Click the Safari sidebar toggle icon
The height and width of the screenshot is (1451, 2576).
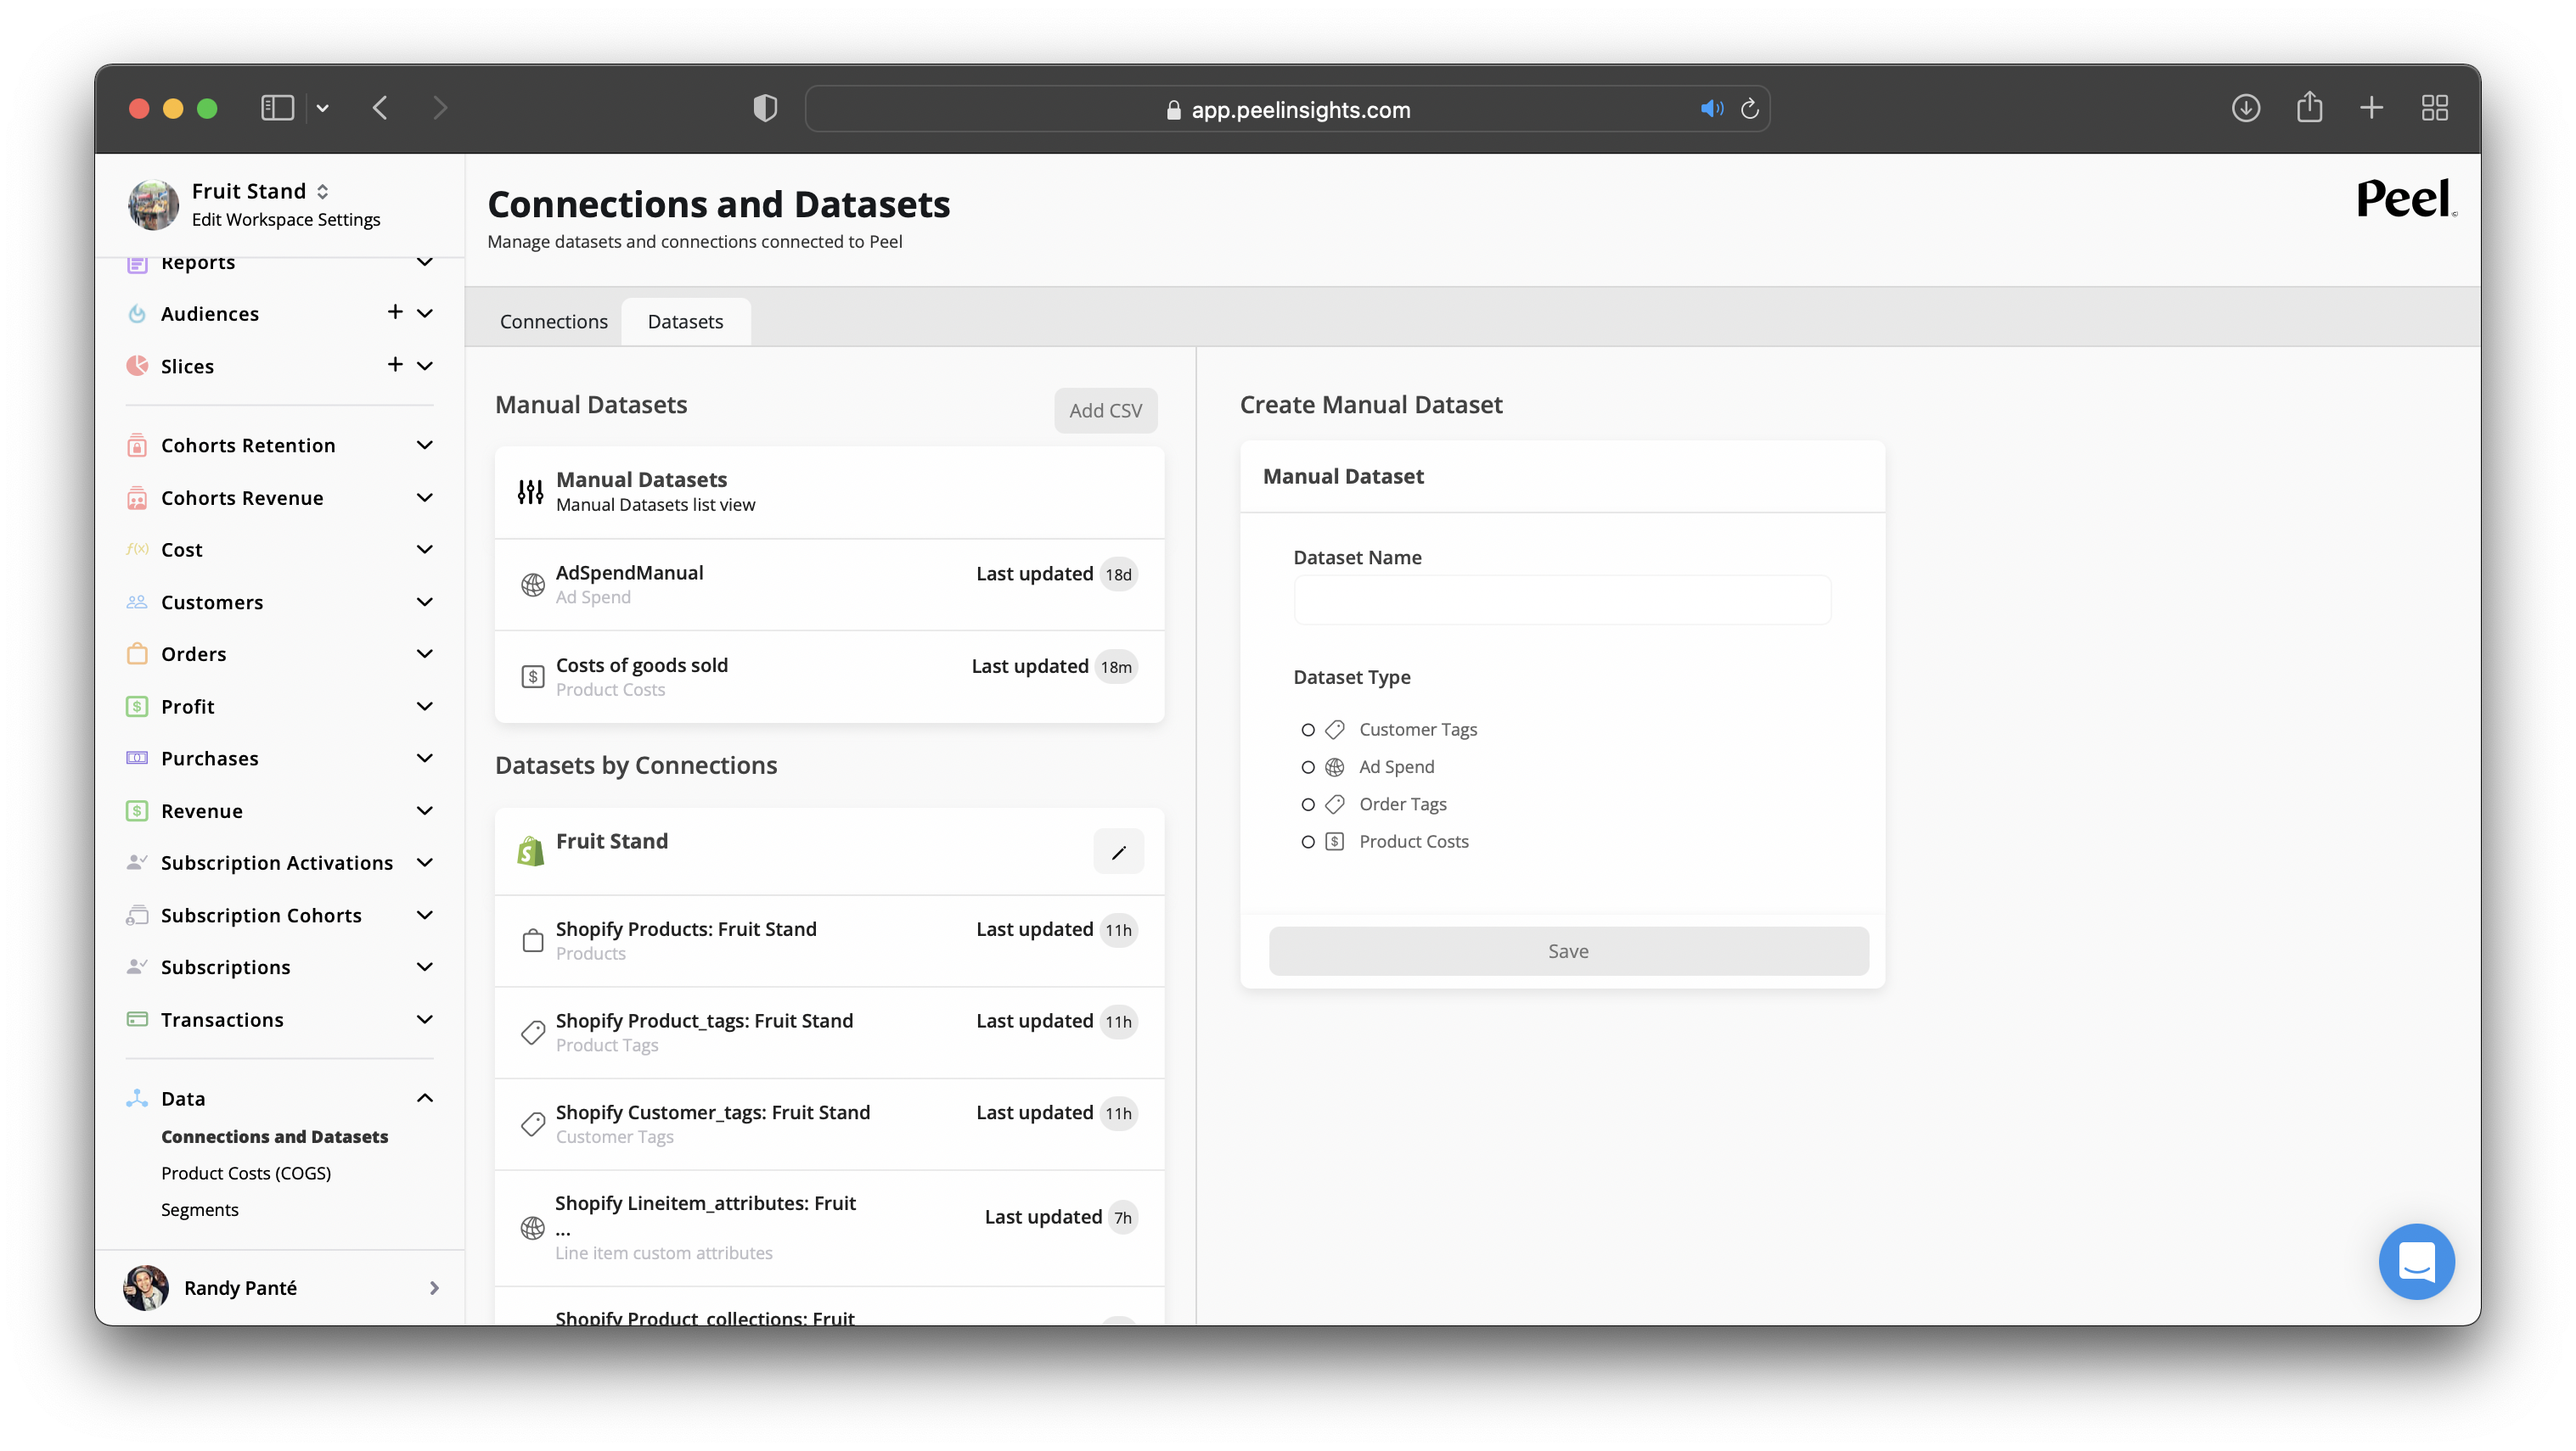coord(277,108)
